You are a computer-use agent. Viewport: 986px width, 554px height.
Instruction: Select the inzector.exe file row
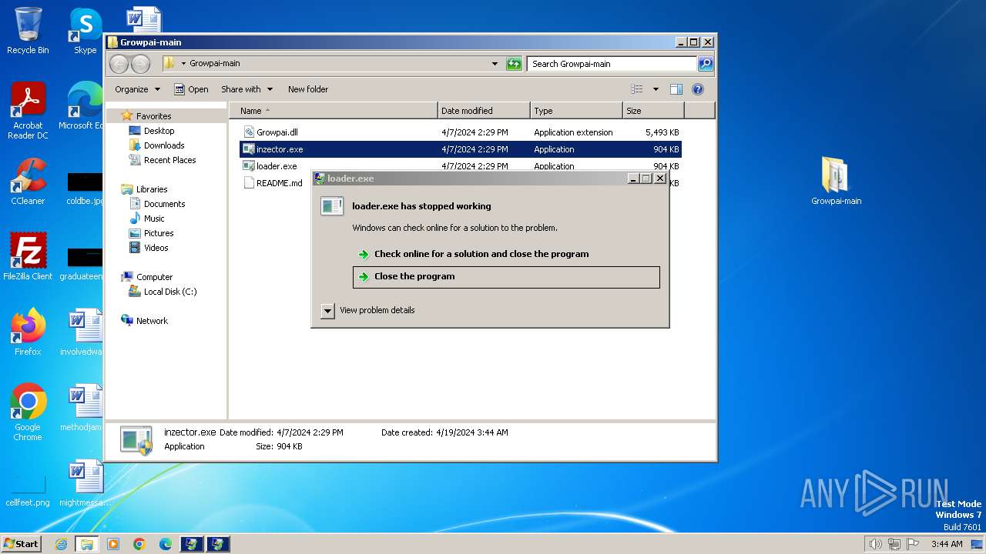click(461, 149)
